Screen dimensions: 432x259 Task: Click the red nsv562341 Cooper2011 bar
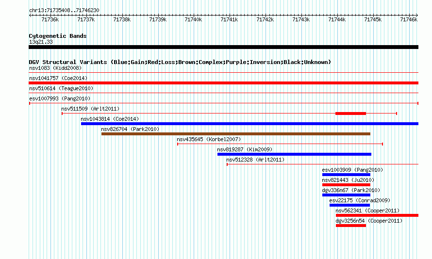click(x=377, y=215)
